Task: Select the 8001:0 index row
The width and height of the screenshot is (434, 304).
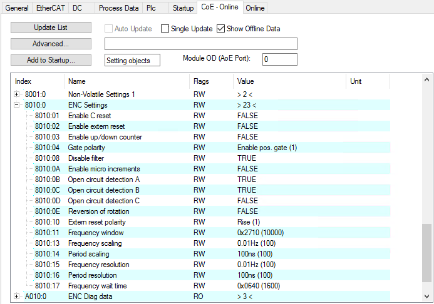Action: (x=35, y=94)
